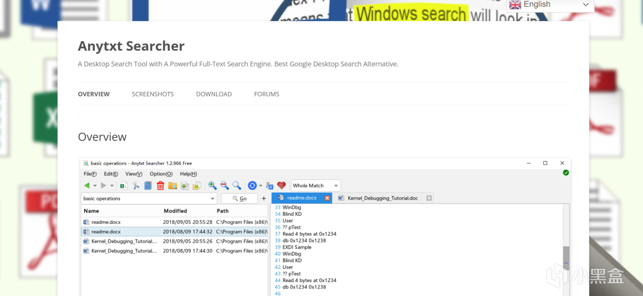Click preview line 33 'WinDbg'

(292, 208)
